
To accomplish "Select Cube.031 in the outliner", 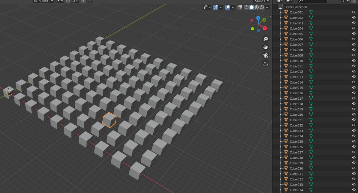I will click(296, 174).
